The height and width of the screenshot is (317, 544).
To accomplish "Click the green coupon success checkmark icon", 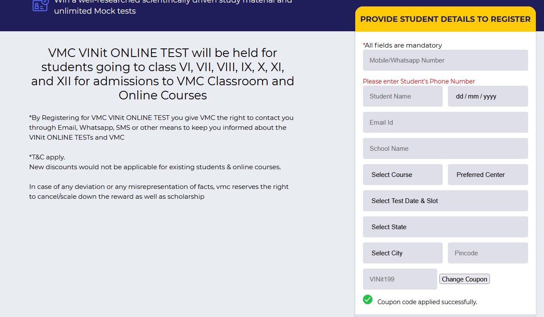I will tap(368, 299).
